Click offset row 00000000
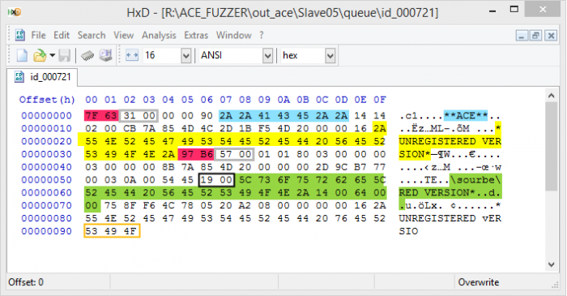 (x=46, y=116)
